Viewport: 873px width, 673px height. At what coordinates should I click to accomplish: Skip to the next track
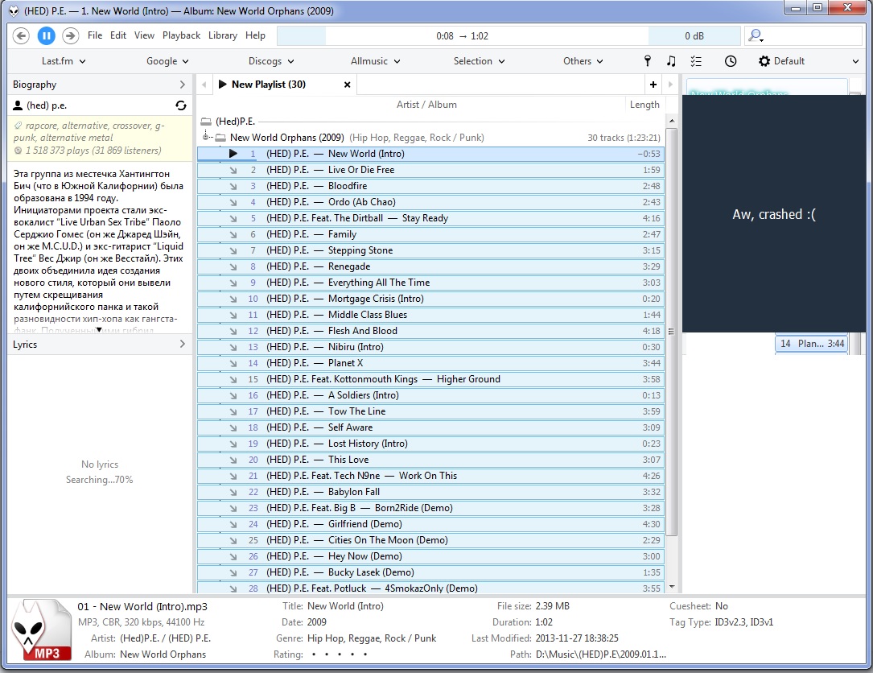pos(70,35)
